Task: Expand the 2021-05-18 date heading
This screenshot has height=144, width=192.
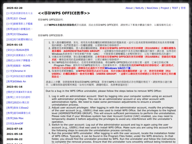Action: click(15, 134)
